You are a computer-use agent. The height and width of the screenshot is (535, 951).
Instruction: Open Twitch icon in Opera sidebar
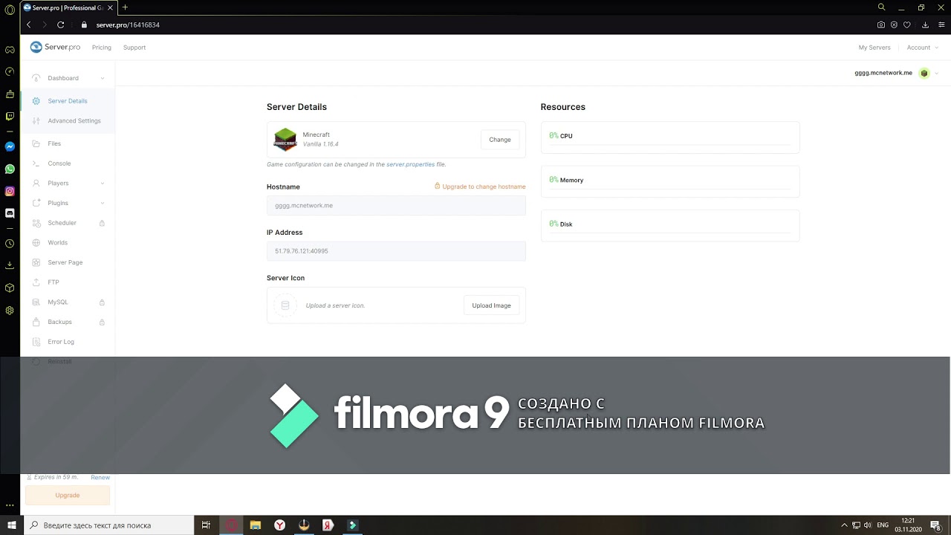[10, 116]
